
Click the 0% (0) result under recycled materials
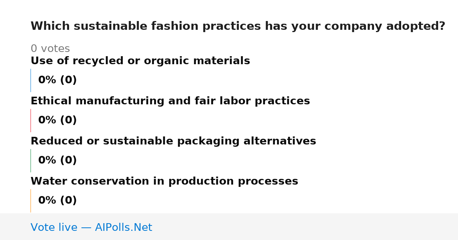(x=57, y=80)
